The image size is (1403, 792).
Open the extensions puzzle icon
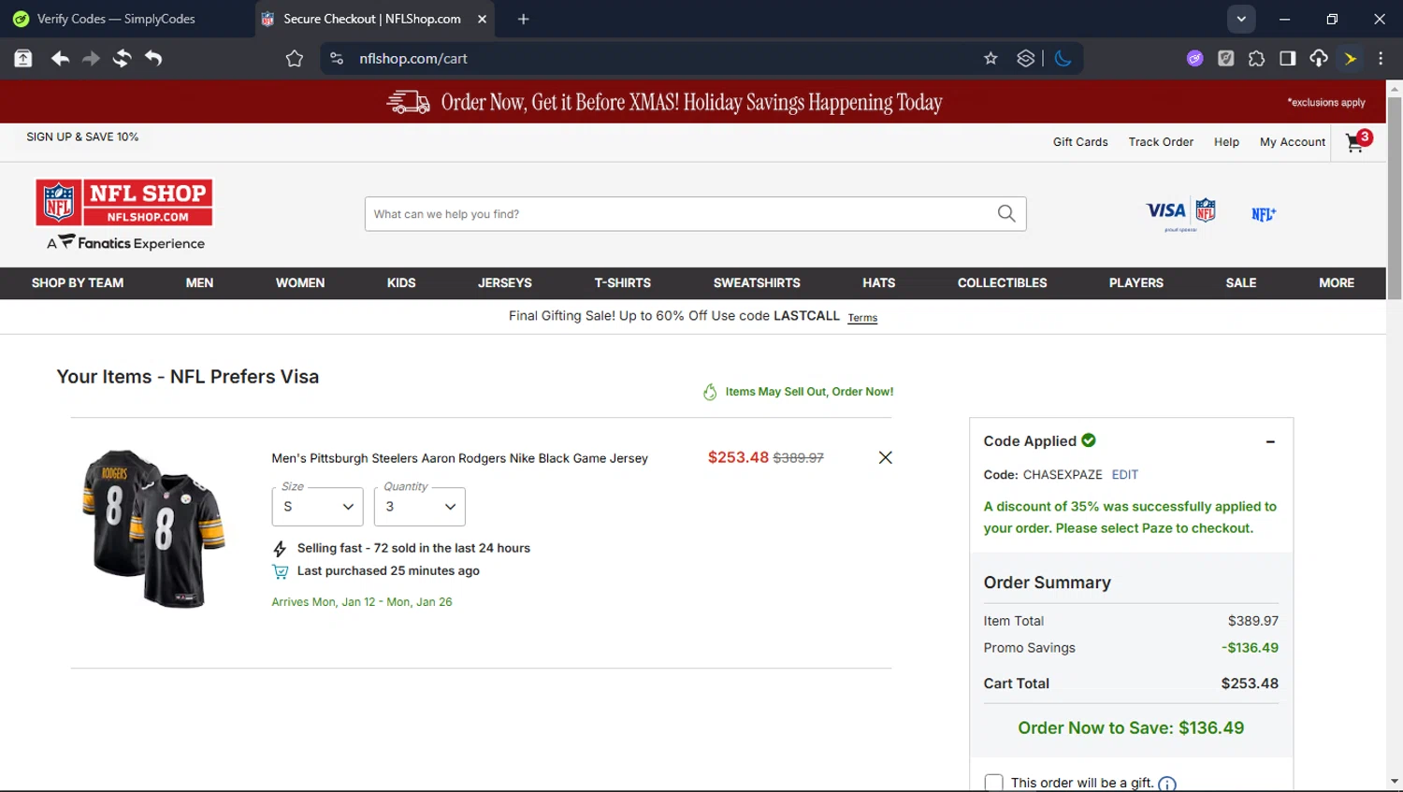1256,58
